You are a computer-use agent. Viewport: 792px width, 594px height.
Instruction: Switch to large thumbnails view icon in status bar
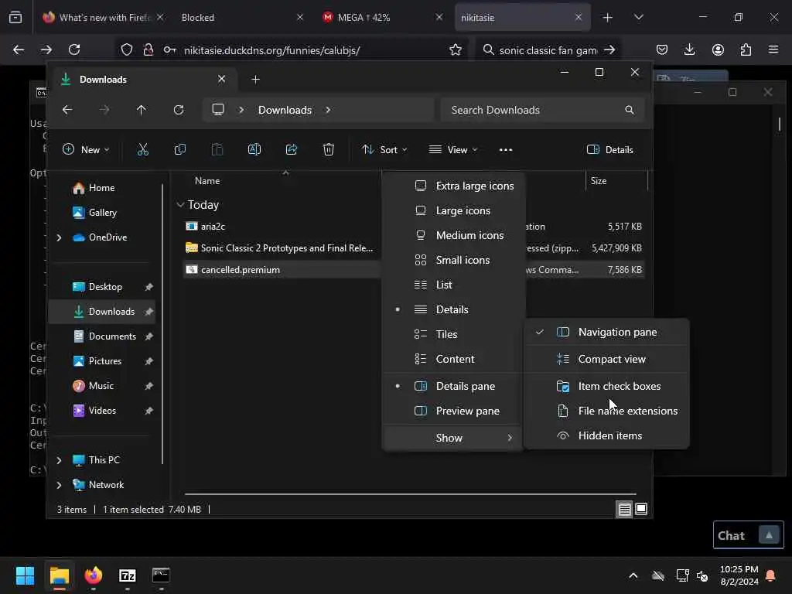(641, 509)
